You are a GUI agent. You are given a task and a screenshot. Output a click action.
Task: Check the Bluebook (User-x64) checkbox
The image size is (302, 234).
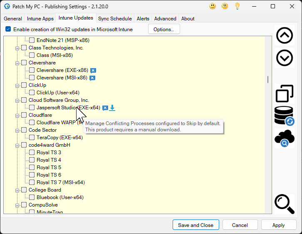(32, 197)
